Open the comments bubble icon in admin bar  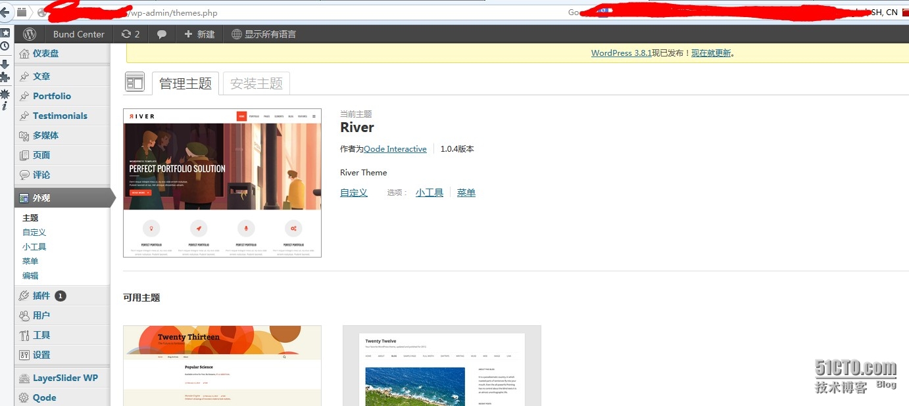(162, 34)
